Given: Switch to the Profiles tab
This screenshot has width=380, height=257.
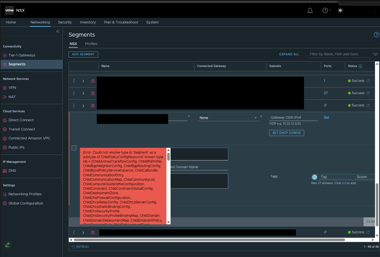Looking at the screenshot, I should pyautogui.click(x=91, y=44).
